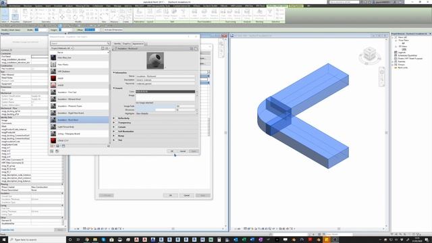This screenshot has height=243, width=432.
Task: Enable the Reflectivity checkbox
Action: tap(117, 118)
